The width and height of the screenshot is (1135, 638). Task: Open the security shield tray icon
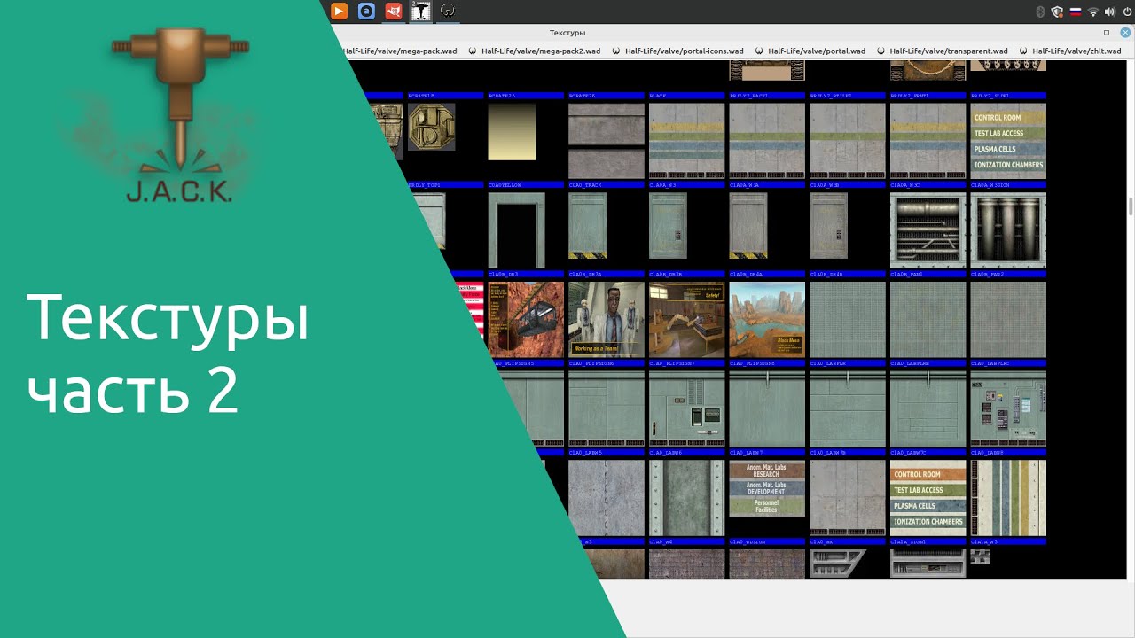[1057, 12]
